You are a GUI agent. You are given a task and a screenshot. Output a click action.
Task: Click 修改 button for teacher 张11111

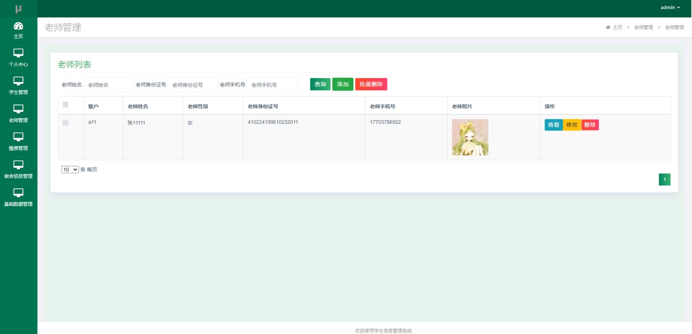pyautogui.click(x=572, y=125)
